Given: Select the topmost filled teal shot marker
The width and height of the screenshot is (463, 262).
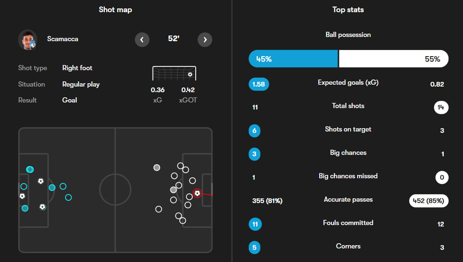Looking at the screenshot, I should 30,169.
